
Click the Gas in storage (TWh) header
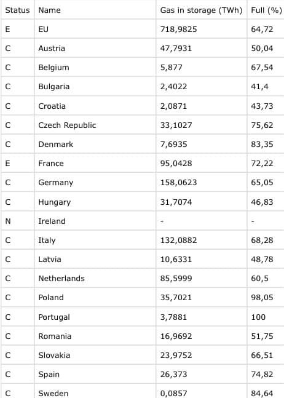click(x=201, y=10)
